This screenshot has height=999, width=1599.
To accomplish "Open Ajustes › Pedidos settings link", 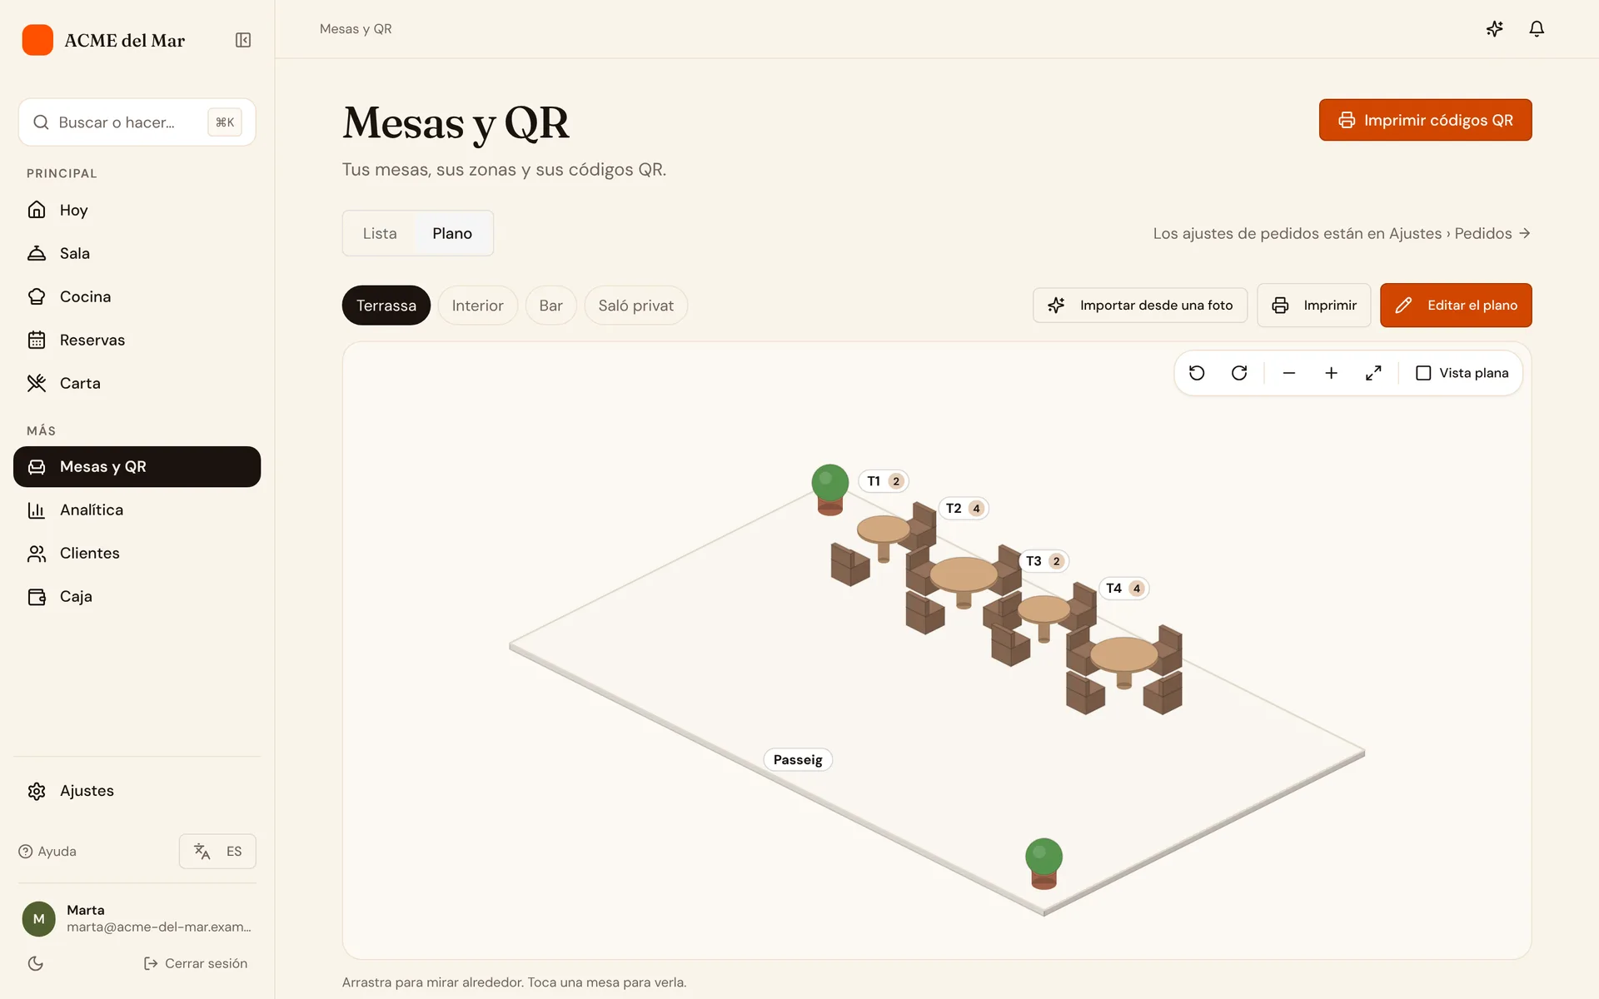I will 1342,233.
